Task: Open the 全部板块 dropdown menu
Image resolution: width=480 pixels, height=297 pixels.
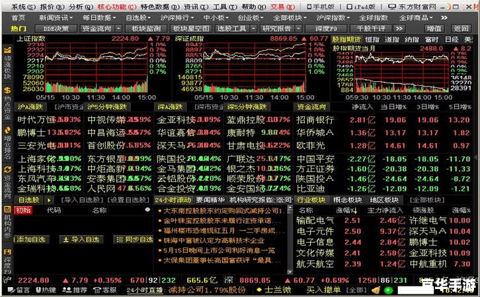Action: (290, 18)
